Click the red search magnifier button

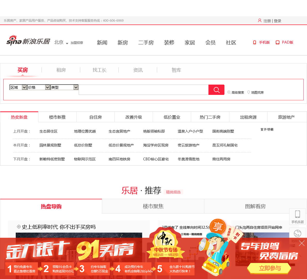(216, 90)
